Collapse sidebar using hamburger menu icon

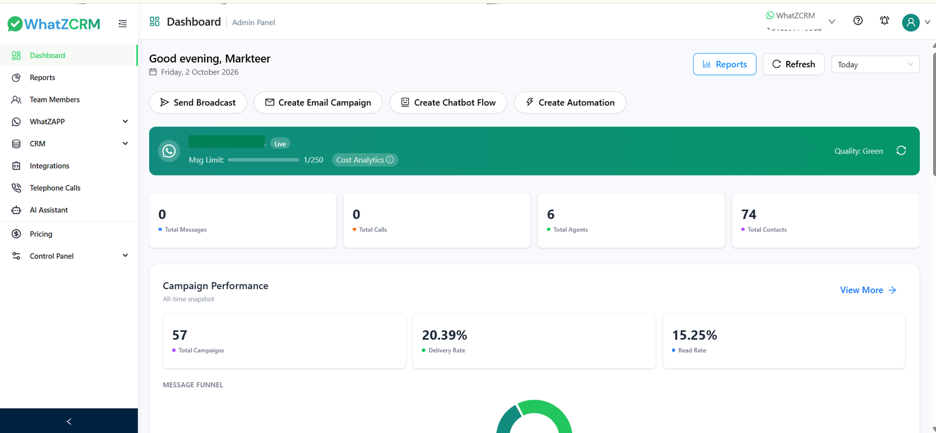point(123,24)
